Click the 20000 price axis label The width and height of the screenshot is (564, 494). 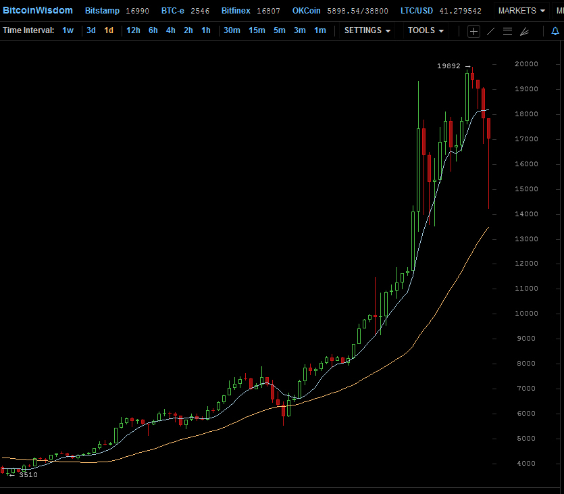[x=526, y=64]
